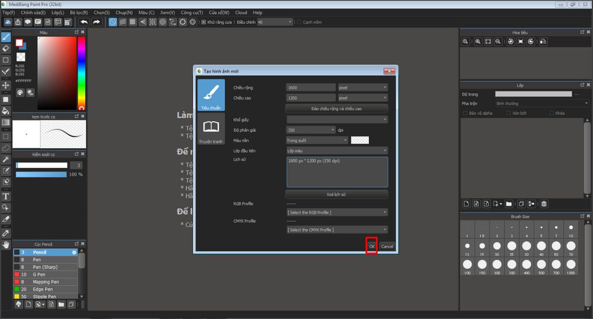Open the Lớp đầu tiên dropdown
This screenshot has width=593, height=319.
click(336, 151)
